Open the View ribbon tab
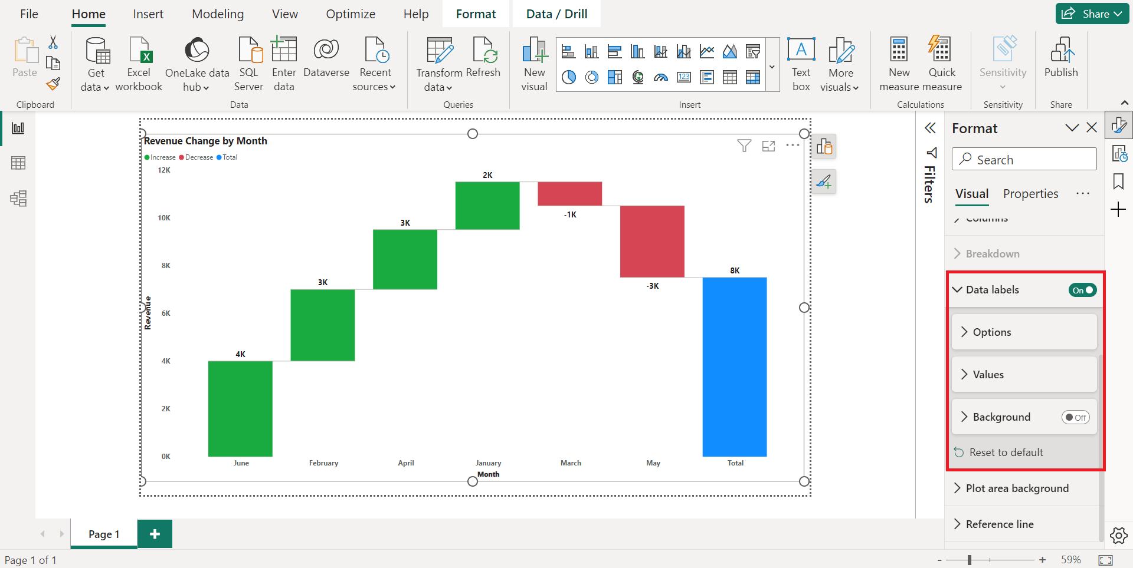 tap(285, 14)
